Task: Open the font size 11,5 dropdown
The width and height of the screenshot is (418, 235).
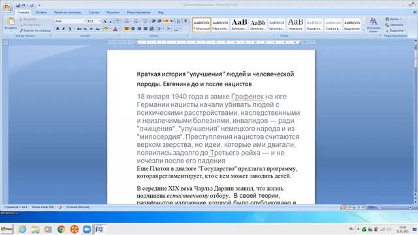Action: pyautogui.click(x=99, y=21)
